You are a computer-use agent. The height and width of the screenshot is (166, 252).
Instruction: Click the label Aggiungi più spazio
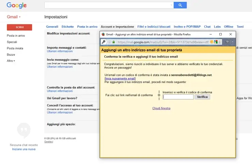(61, 124)
